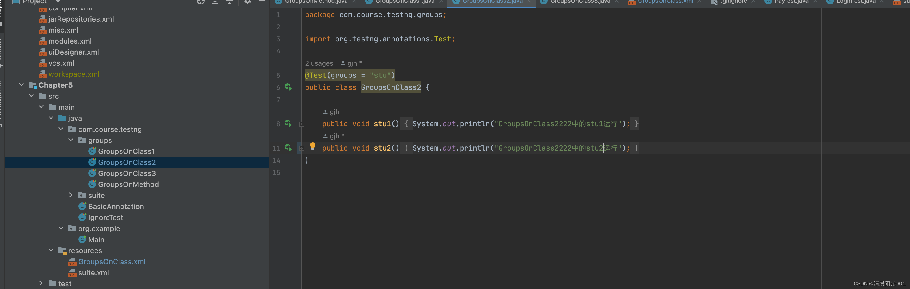Click the Expand All icon in the Project toolbar

point(215,2)
